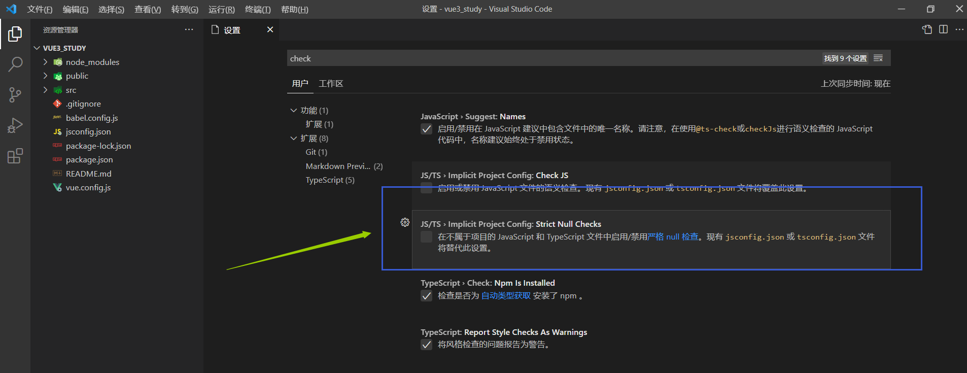Image resolution: width=967 pixels, height=373 pixels.
Task: Open the 转到(G) menu
Action: (185, 9)
